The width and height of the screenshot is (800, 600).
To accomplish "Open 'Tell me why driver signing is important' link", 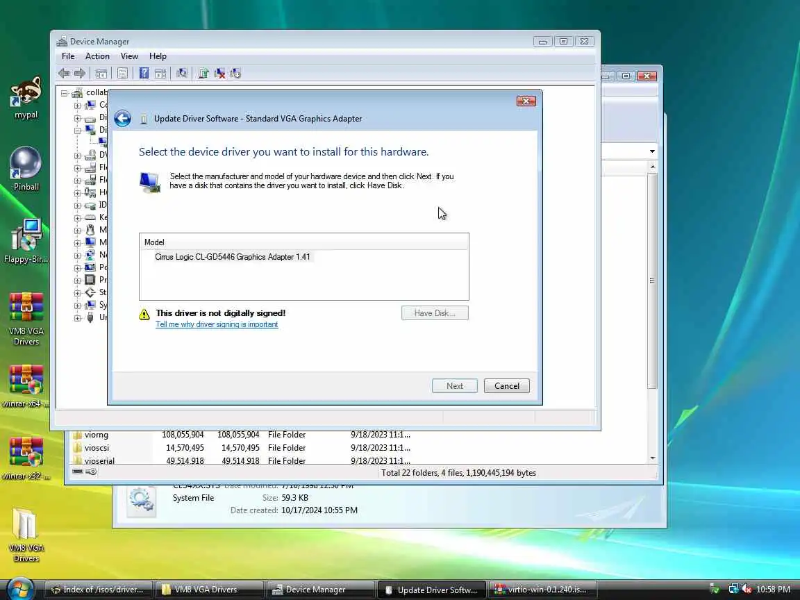I will tap(217, 324).
